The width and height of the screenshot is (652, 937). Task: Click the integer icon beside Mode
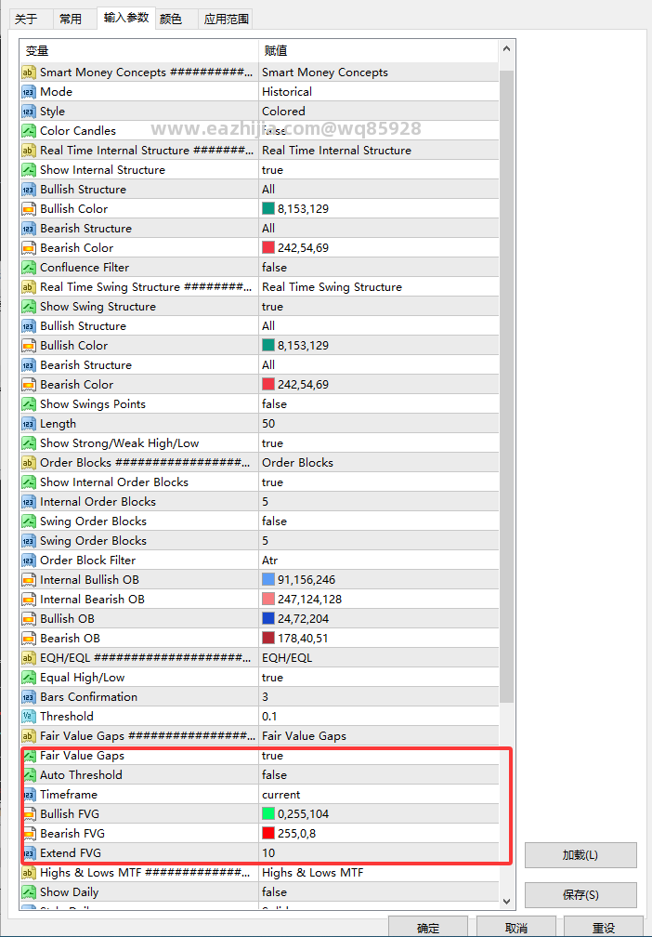pyautogui.click(x=29, y=92)
